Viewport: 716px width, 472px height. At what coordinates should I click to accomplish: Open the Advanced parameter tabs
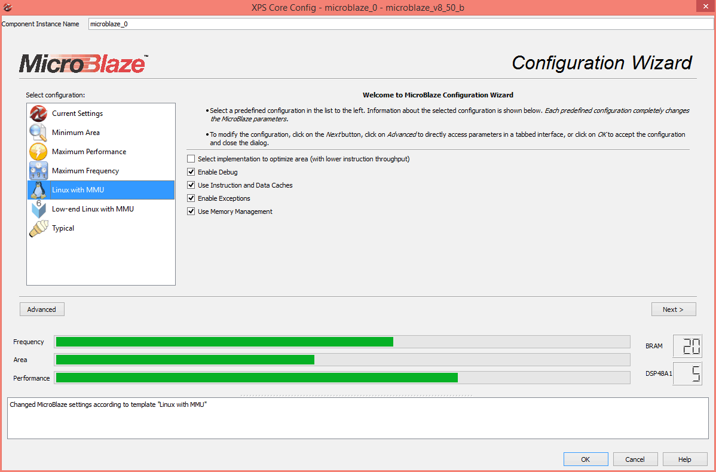click(41, 309)
